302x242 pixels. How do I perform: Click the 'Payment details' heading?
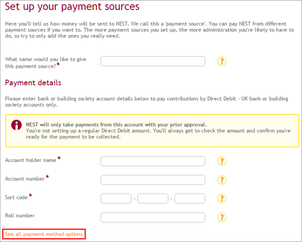click(33, 83)
